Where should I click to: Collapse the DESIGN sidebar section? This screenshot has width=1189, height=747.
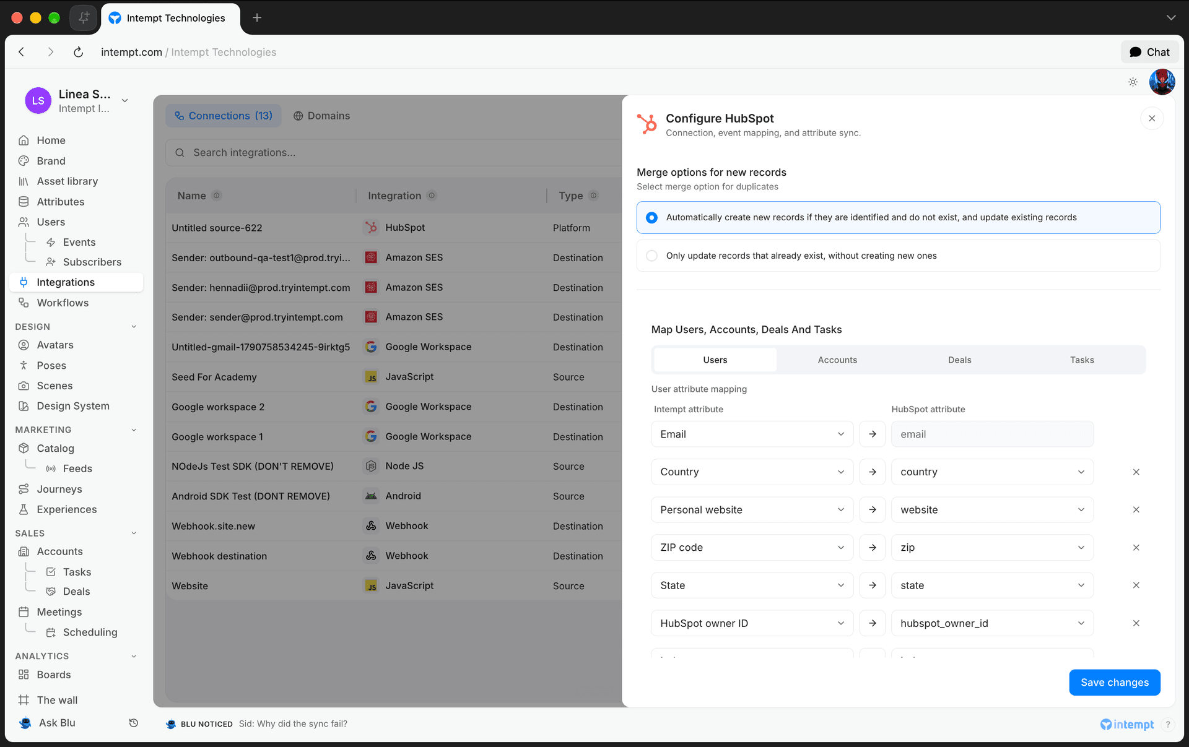click(x=134, y=327)
